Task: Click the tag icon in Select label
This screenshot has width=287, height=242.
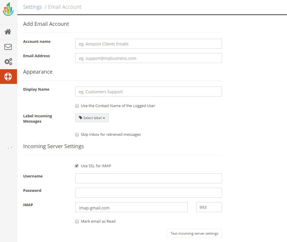Action: click(x=80, y=118)
